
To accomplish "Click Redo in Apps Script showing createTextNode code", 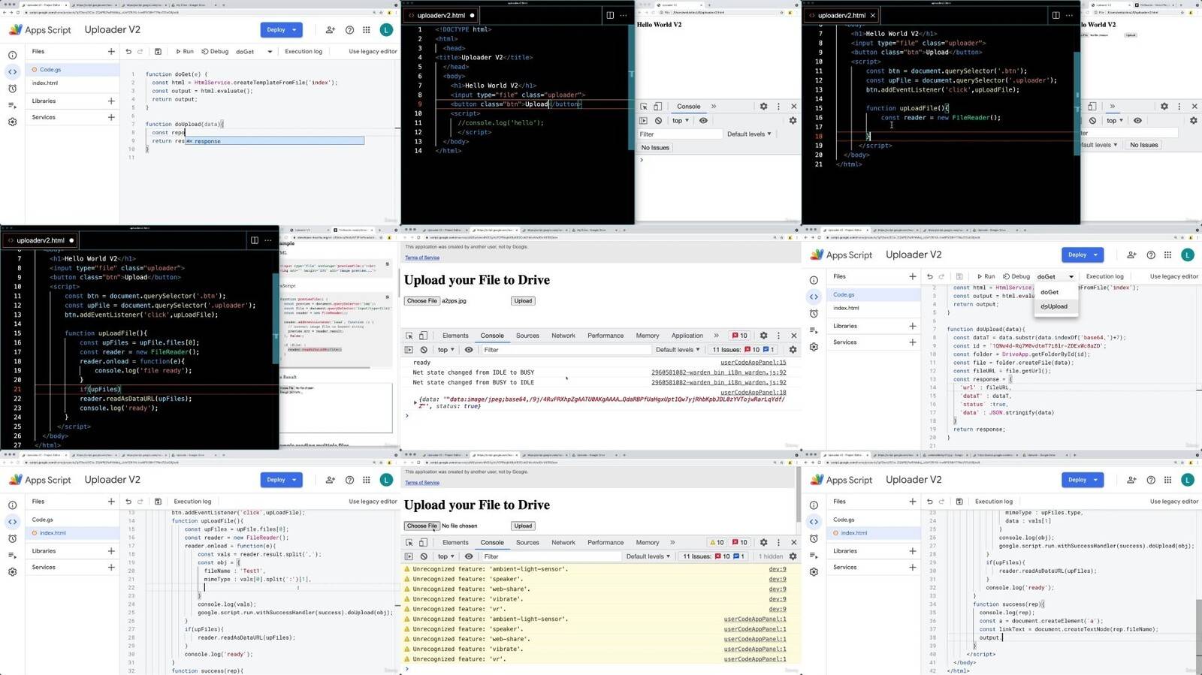I will (941, 502).
